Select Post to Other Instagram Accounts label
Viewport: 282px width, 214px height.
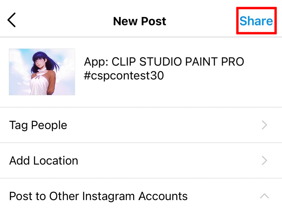tap(98, 196)
